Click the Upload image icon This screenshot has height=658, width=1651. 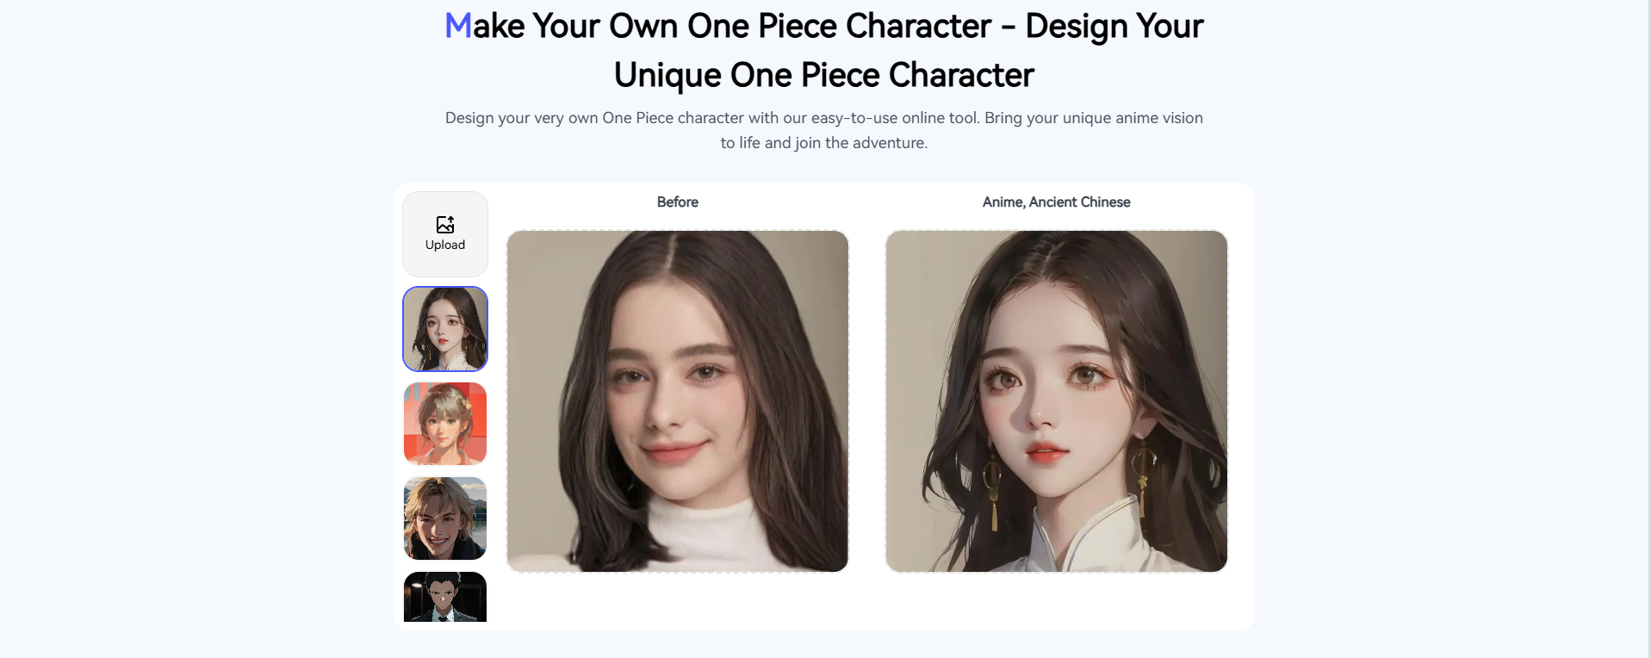tap(445, 225)
